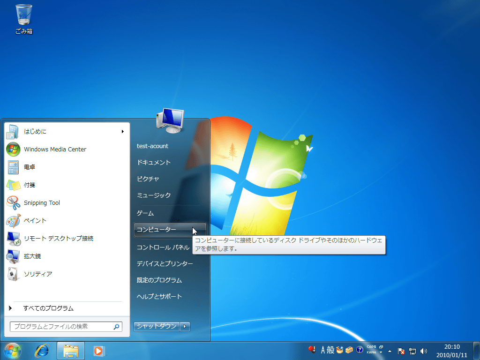Click the search magnifier icon in the search box
The width and height of the screenshot is (480, 360).
pyautogui.click(x=117, y=327)
